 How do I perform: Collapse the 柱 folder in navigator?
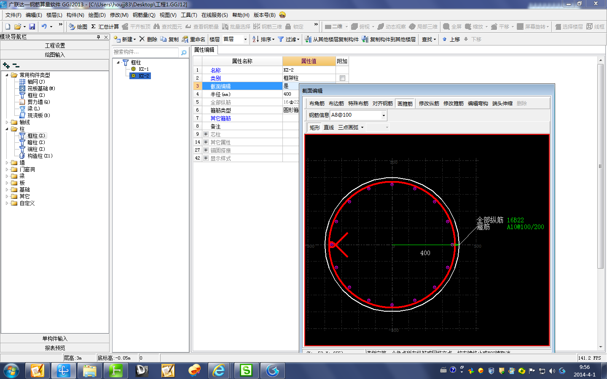pos(7,129)
